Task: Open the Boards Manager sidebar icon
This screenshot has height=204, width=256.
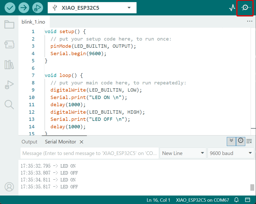Action: (9, 45)
